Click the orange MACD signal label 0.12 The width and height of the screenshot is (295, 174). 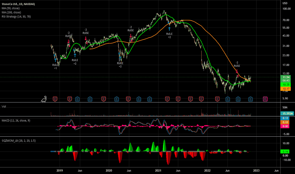[x=285, y=122]
